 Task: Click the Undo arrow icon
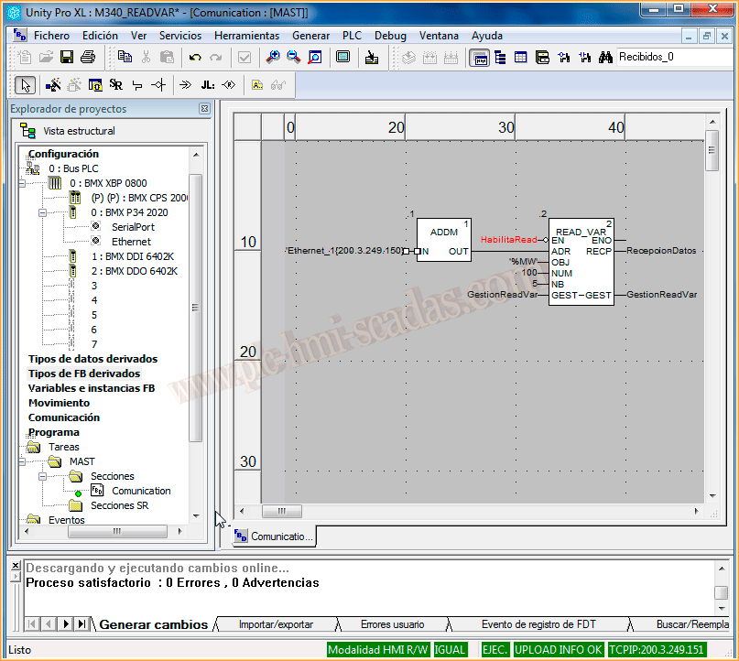tap(195, 57)
